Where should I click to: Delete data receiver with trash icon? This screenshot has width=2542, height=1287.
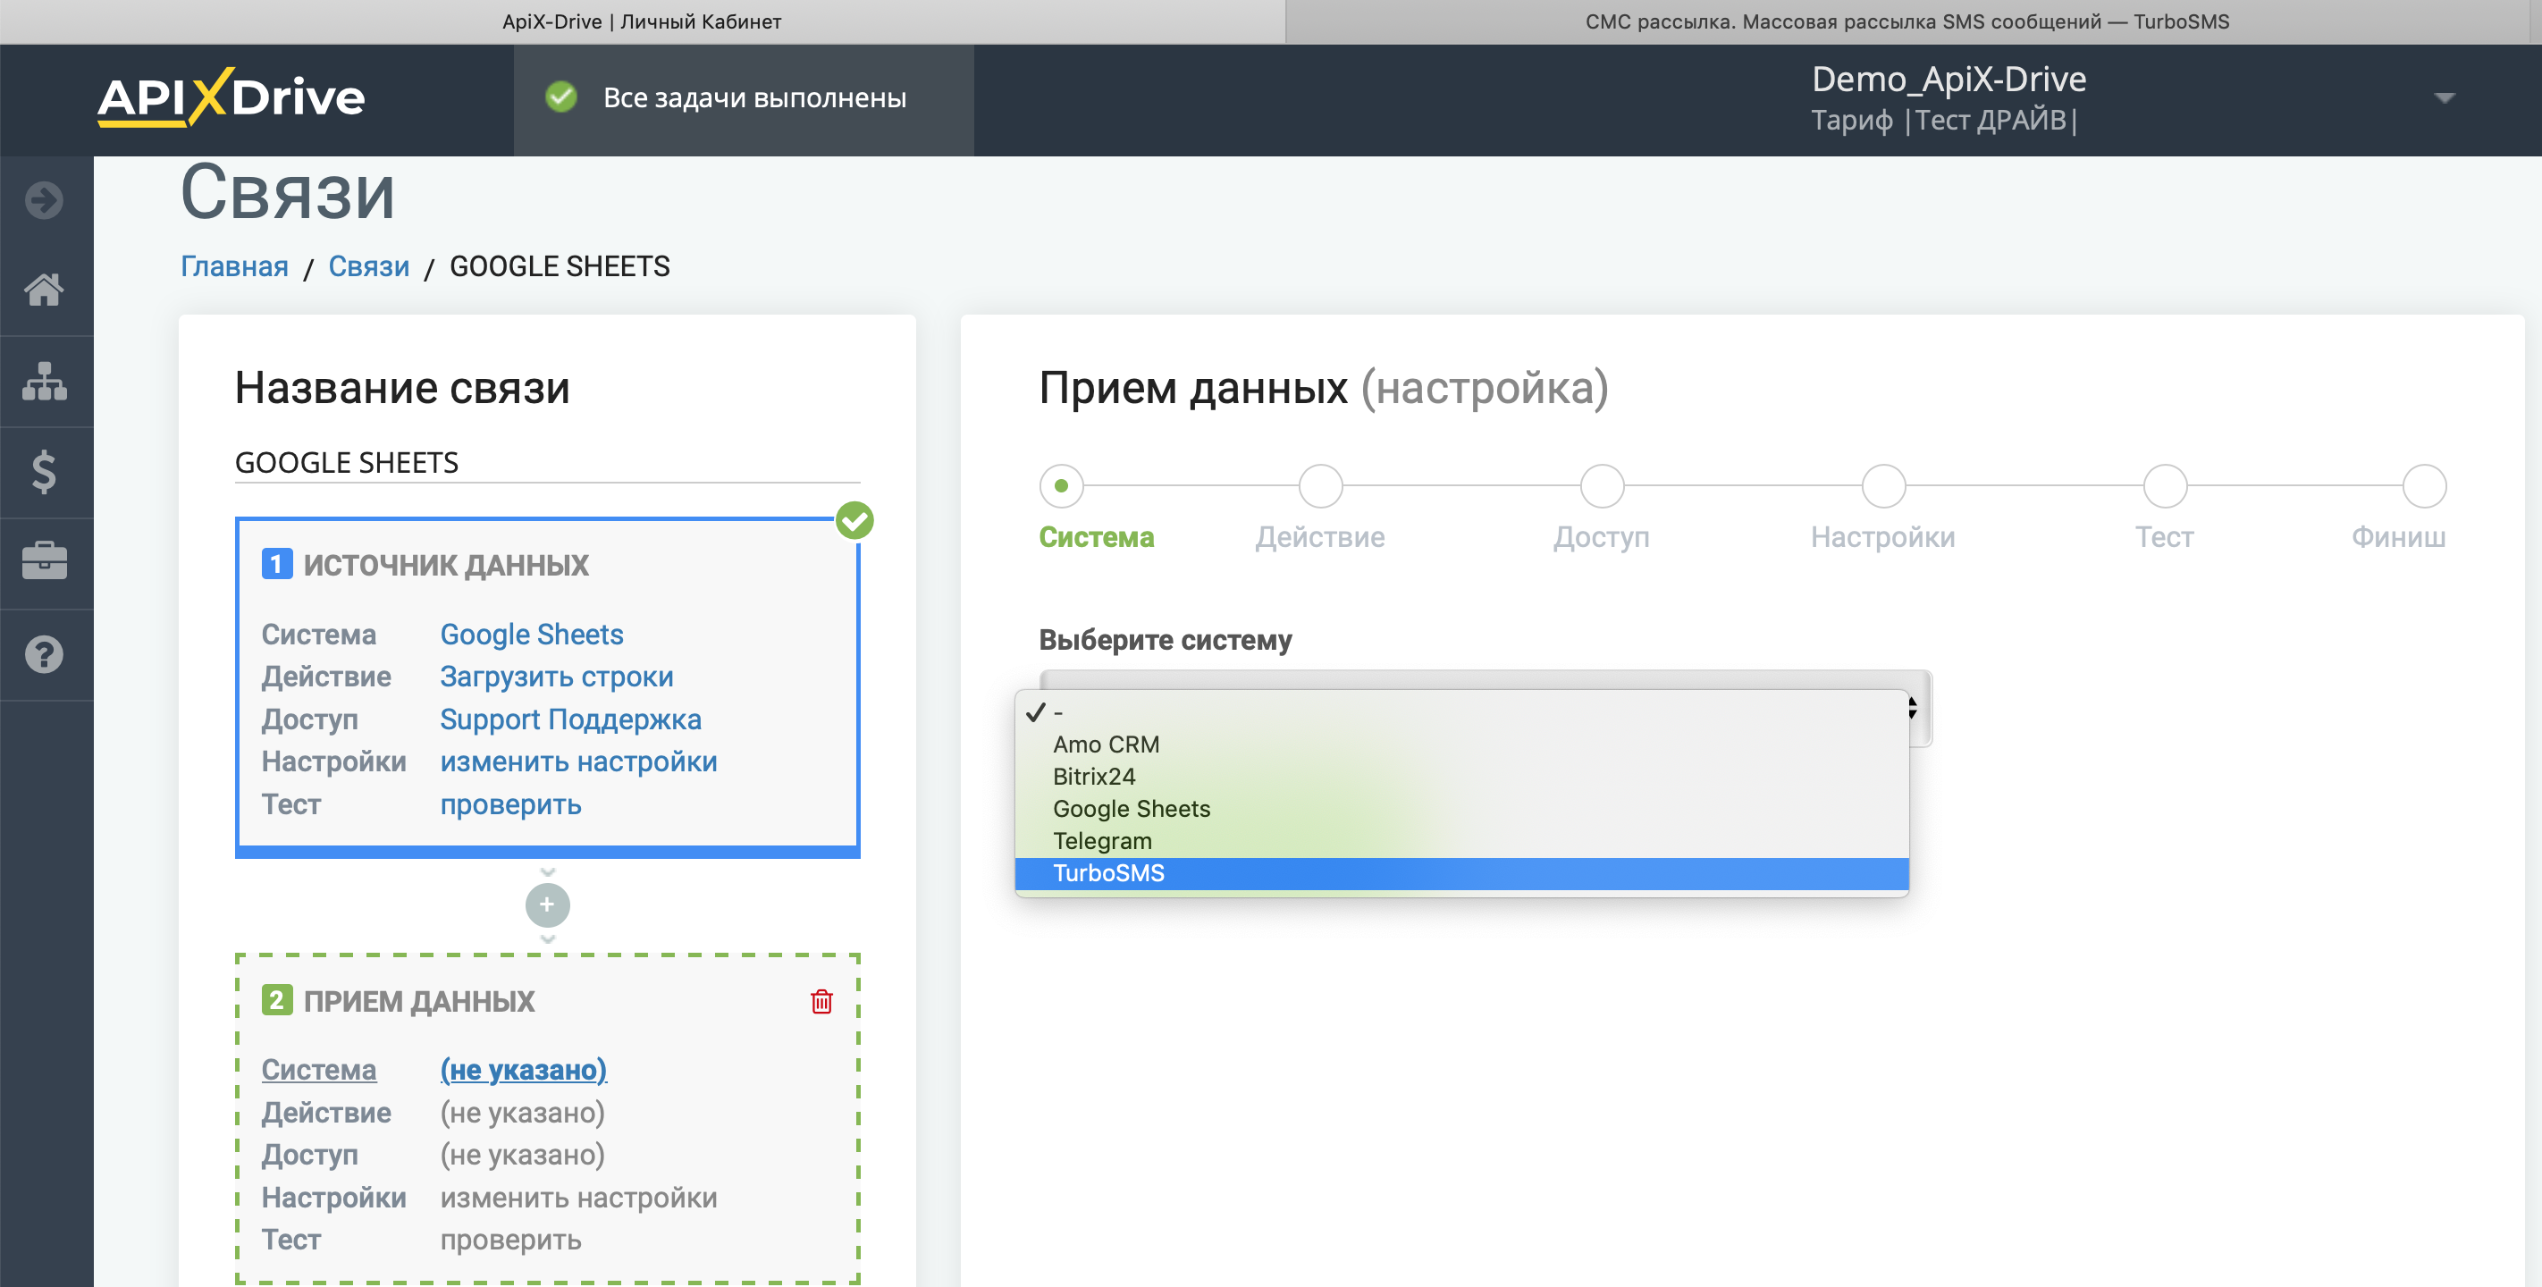pyautogui.click(x=821, y=1002)
